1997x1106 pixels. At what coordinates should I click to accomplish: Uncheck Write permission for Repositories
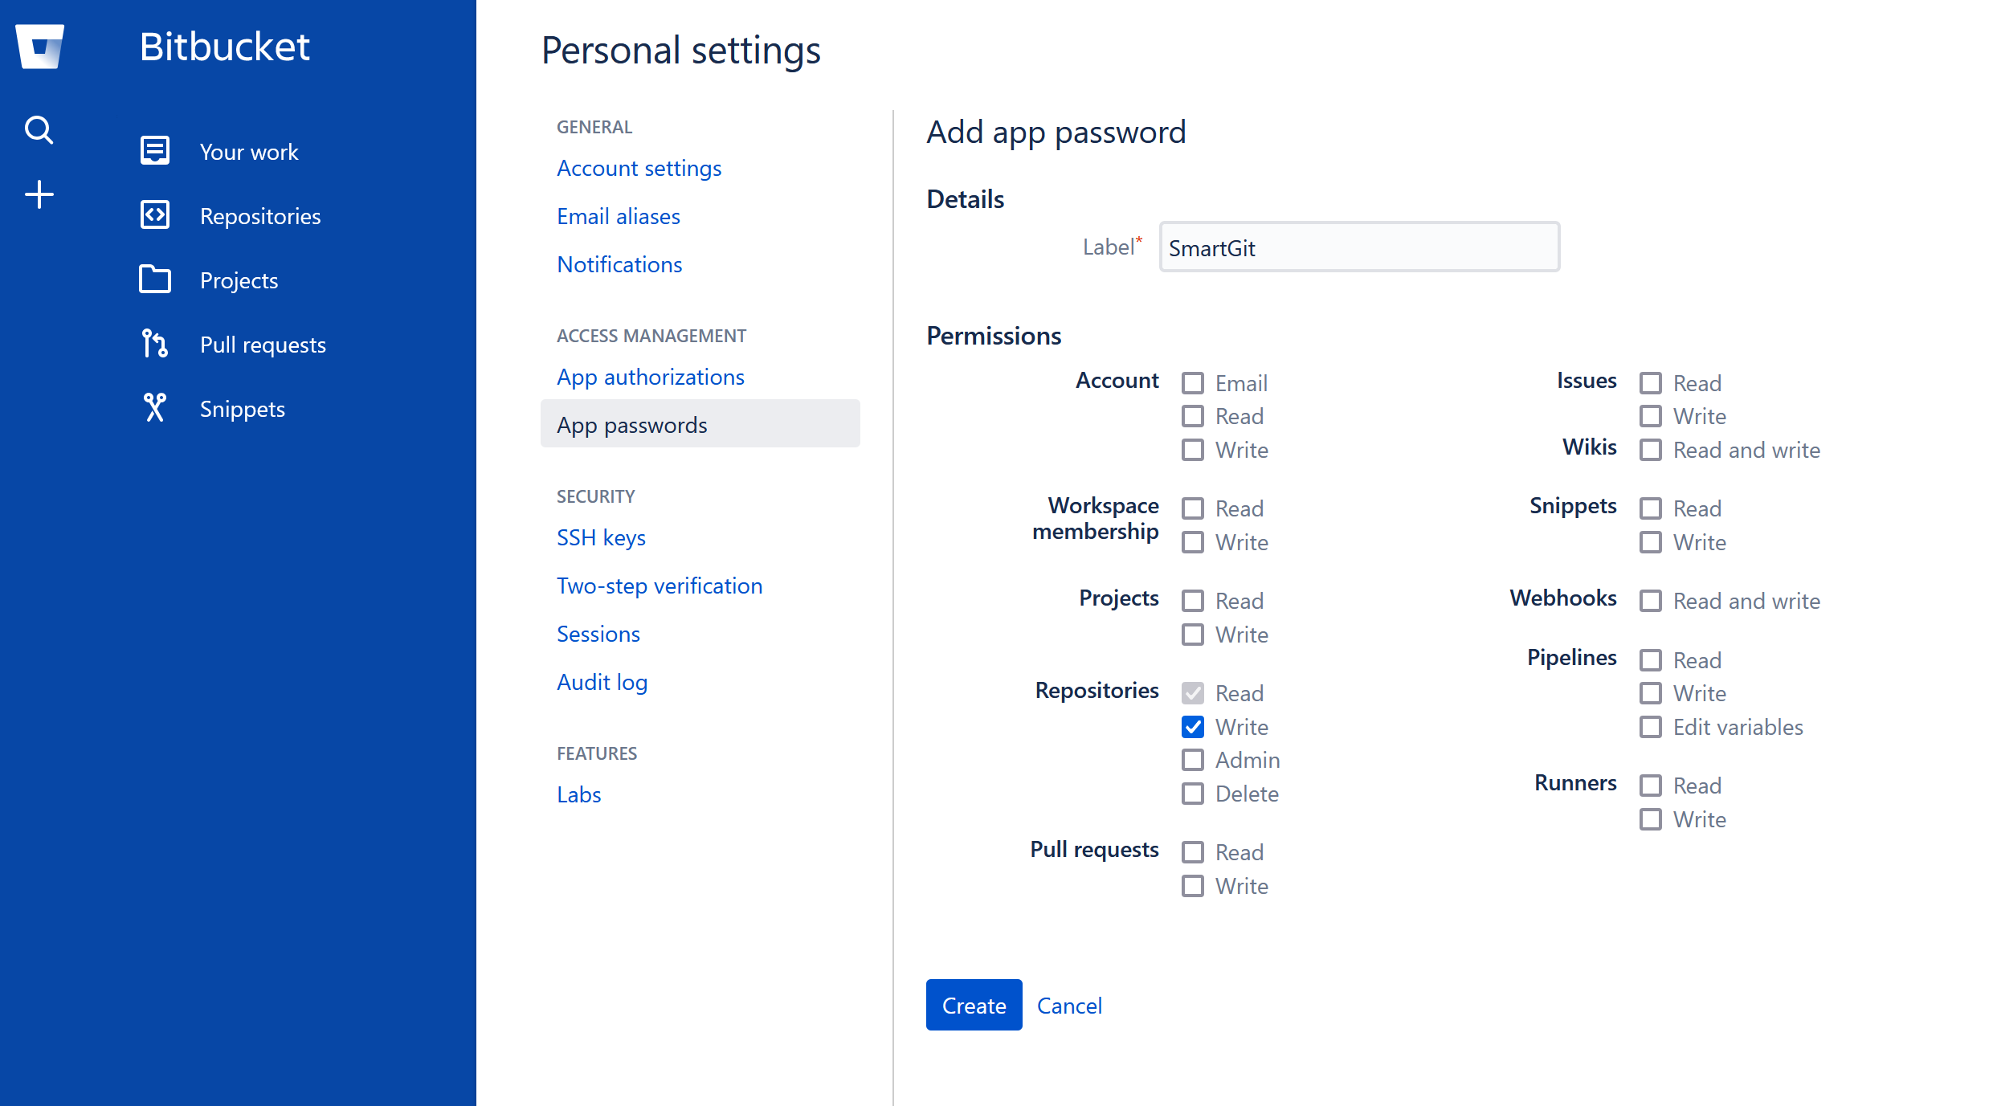(x=1193, y=726)
